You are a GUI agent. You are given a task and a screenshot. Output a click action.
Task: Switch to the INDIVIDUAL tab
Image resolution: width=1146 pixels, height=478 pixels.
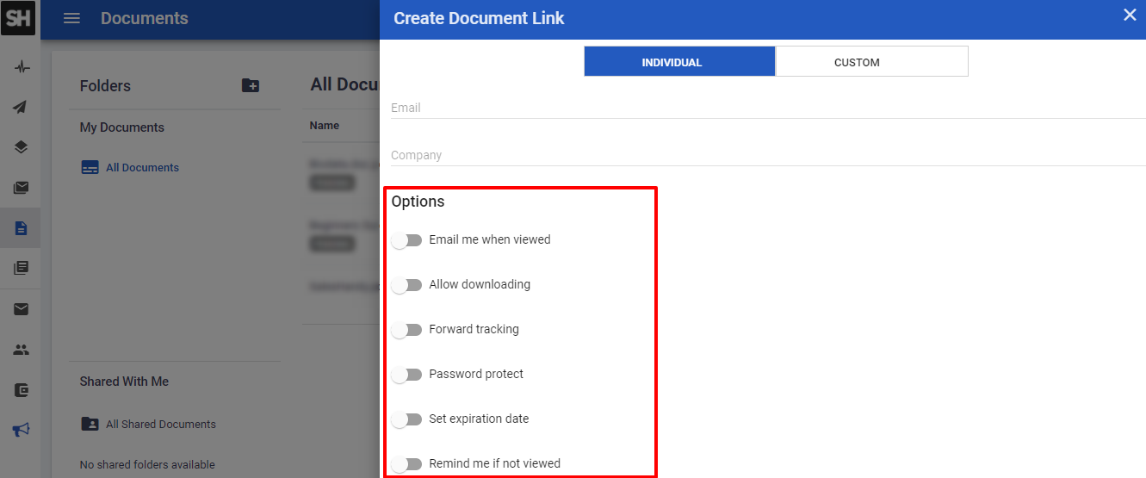click(680, 61)
